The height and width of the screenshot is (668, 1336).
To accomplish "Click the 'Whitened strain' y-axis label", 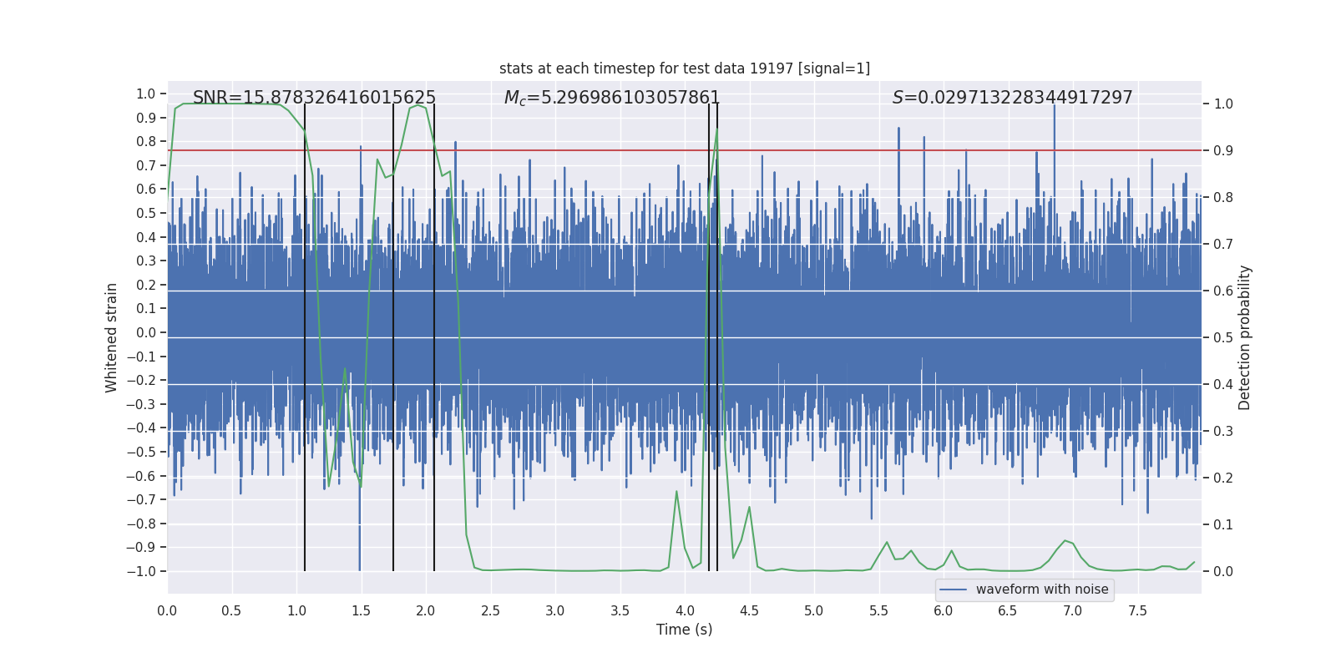I will pos(111,337).
